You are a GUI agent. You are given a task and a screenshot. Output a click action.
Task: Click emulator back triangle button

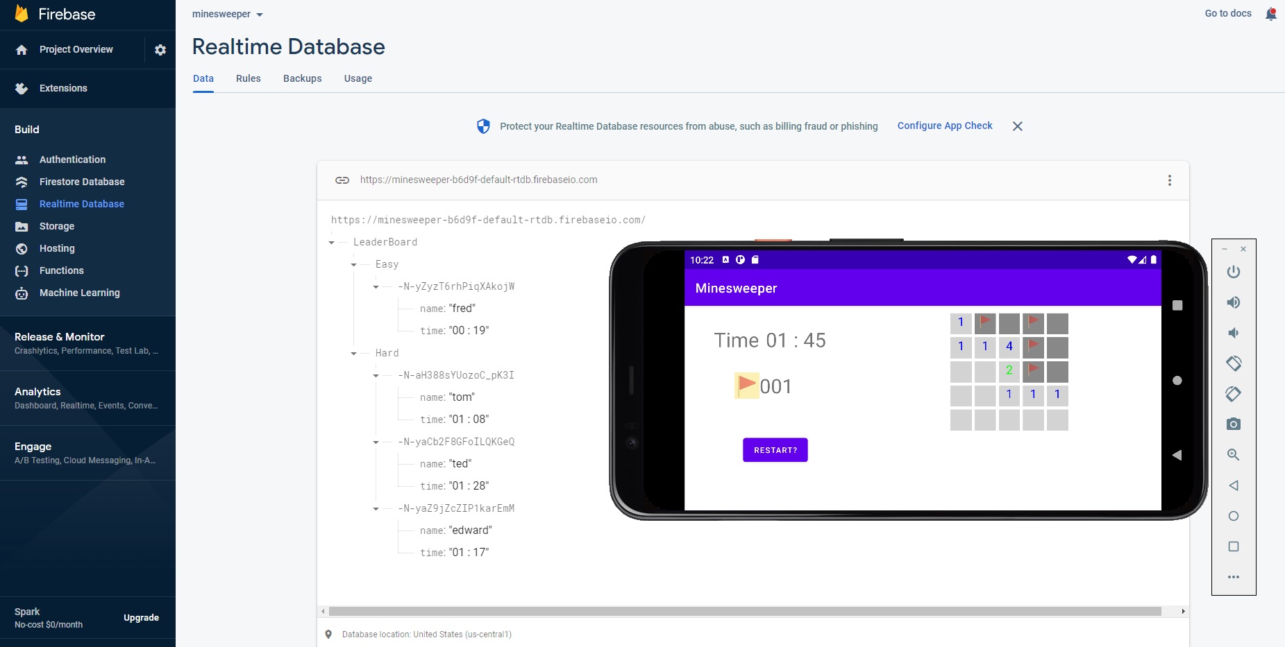tap(1234, 485)
